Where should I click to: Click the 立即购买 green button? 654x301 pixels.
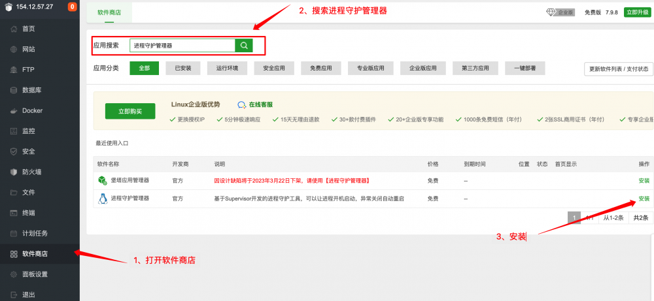click(x=130, y=112)
